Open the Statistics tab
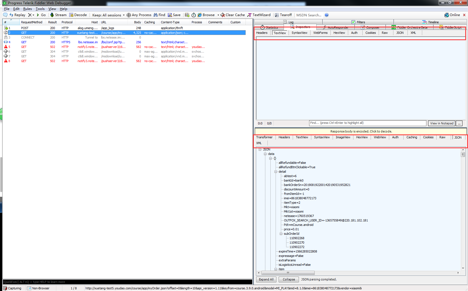This screenshot has height=291, width=468. (x=269, y=27)
